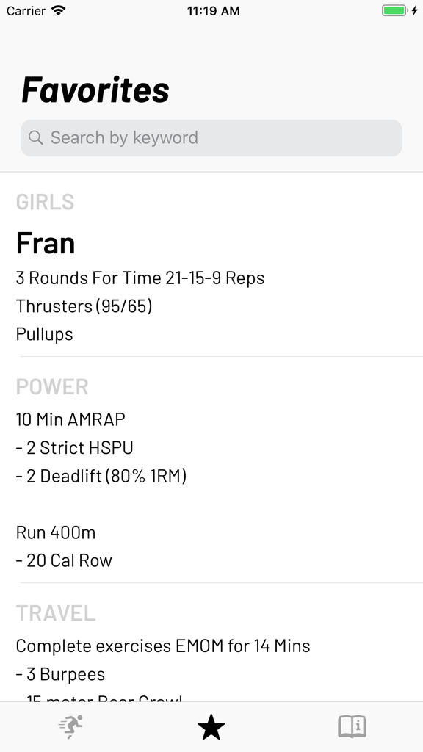Open the Workouts tab with running figure icon
The width and height of the screenshot is (423, 752).
[x=70, y=727]
